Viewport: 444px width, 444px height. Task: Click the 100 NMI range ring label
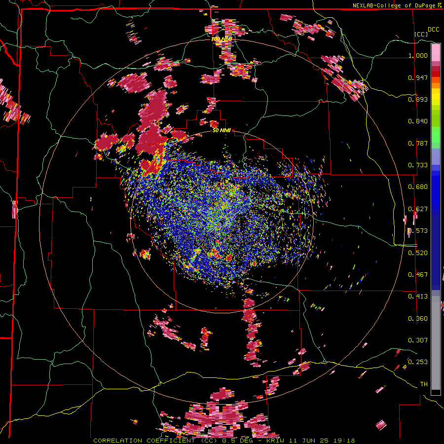222,39
